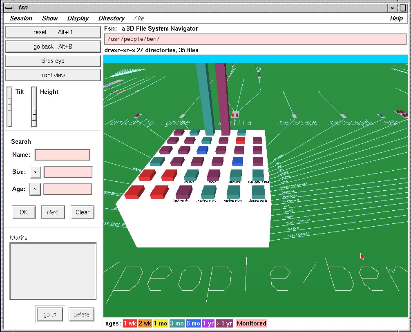Click the 3 mo age legend swatch
411x332 pixels.
177,323
